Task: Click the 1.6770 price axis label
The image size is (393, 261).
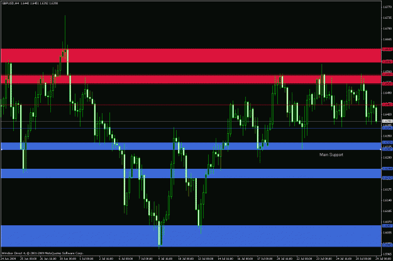Action: point(387,7)
